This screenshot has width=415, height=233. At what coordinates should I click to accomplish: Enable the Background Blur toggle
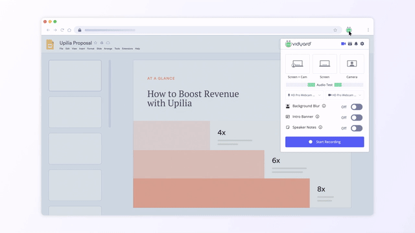pos(357,107)
